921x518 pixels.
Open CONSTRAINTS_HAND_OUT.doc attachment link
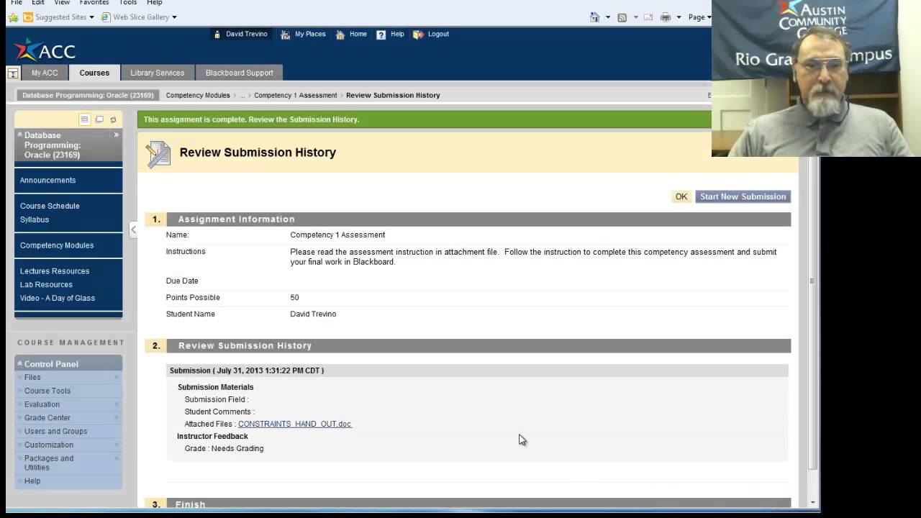pyautogui.click(x=294, y=424)
